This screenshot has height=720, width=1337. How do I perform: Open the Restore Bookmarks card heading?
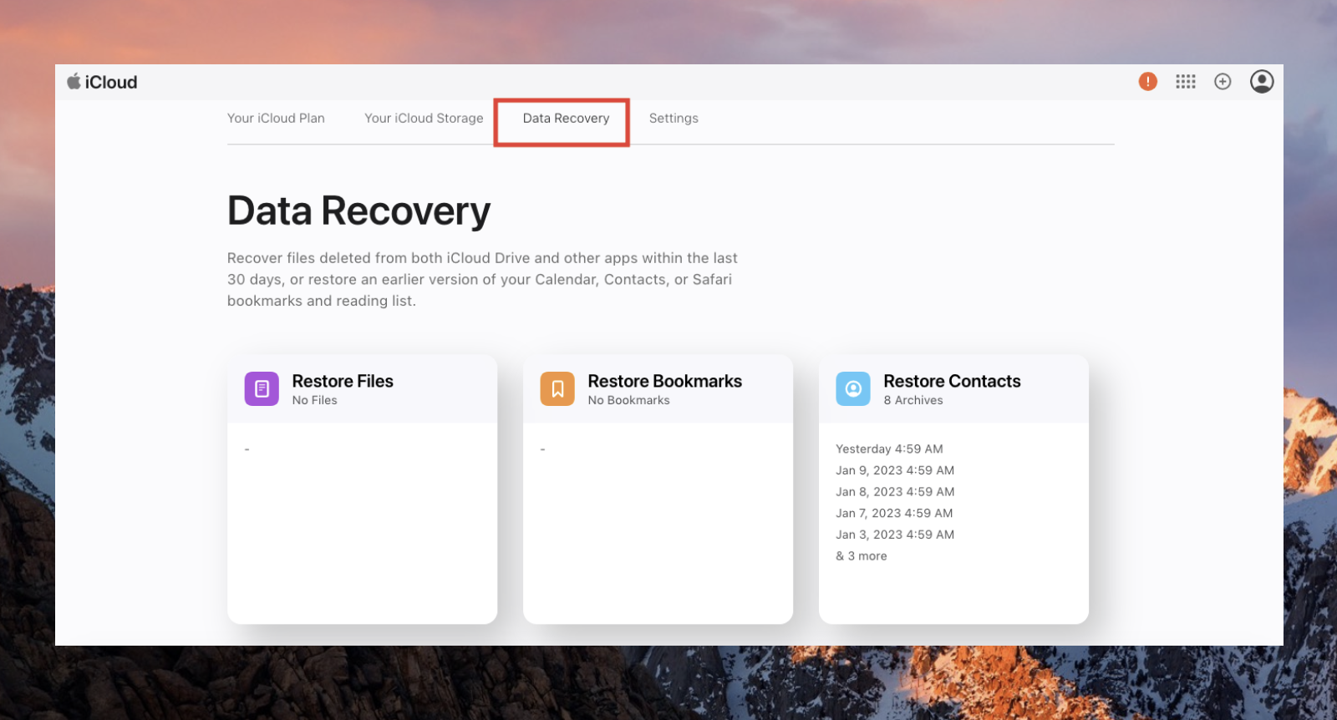click(664, 381)
